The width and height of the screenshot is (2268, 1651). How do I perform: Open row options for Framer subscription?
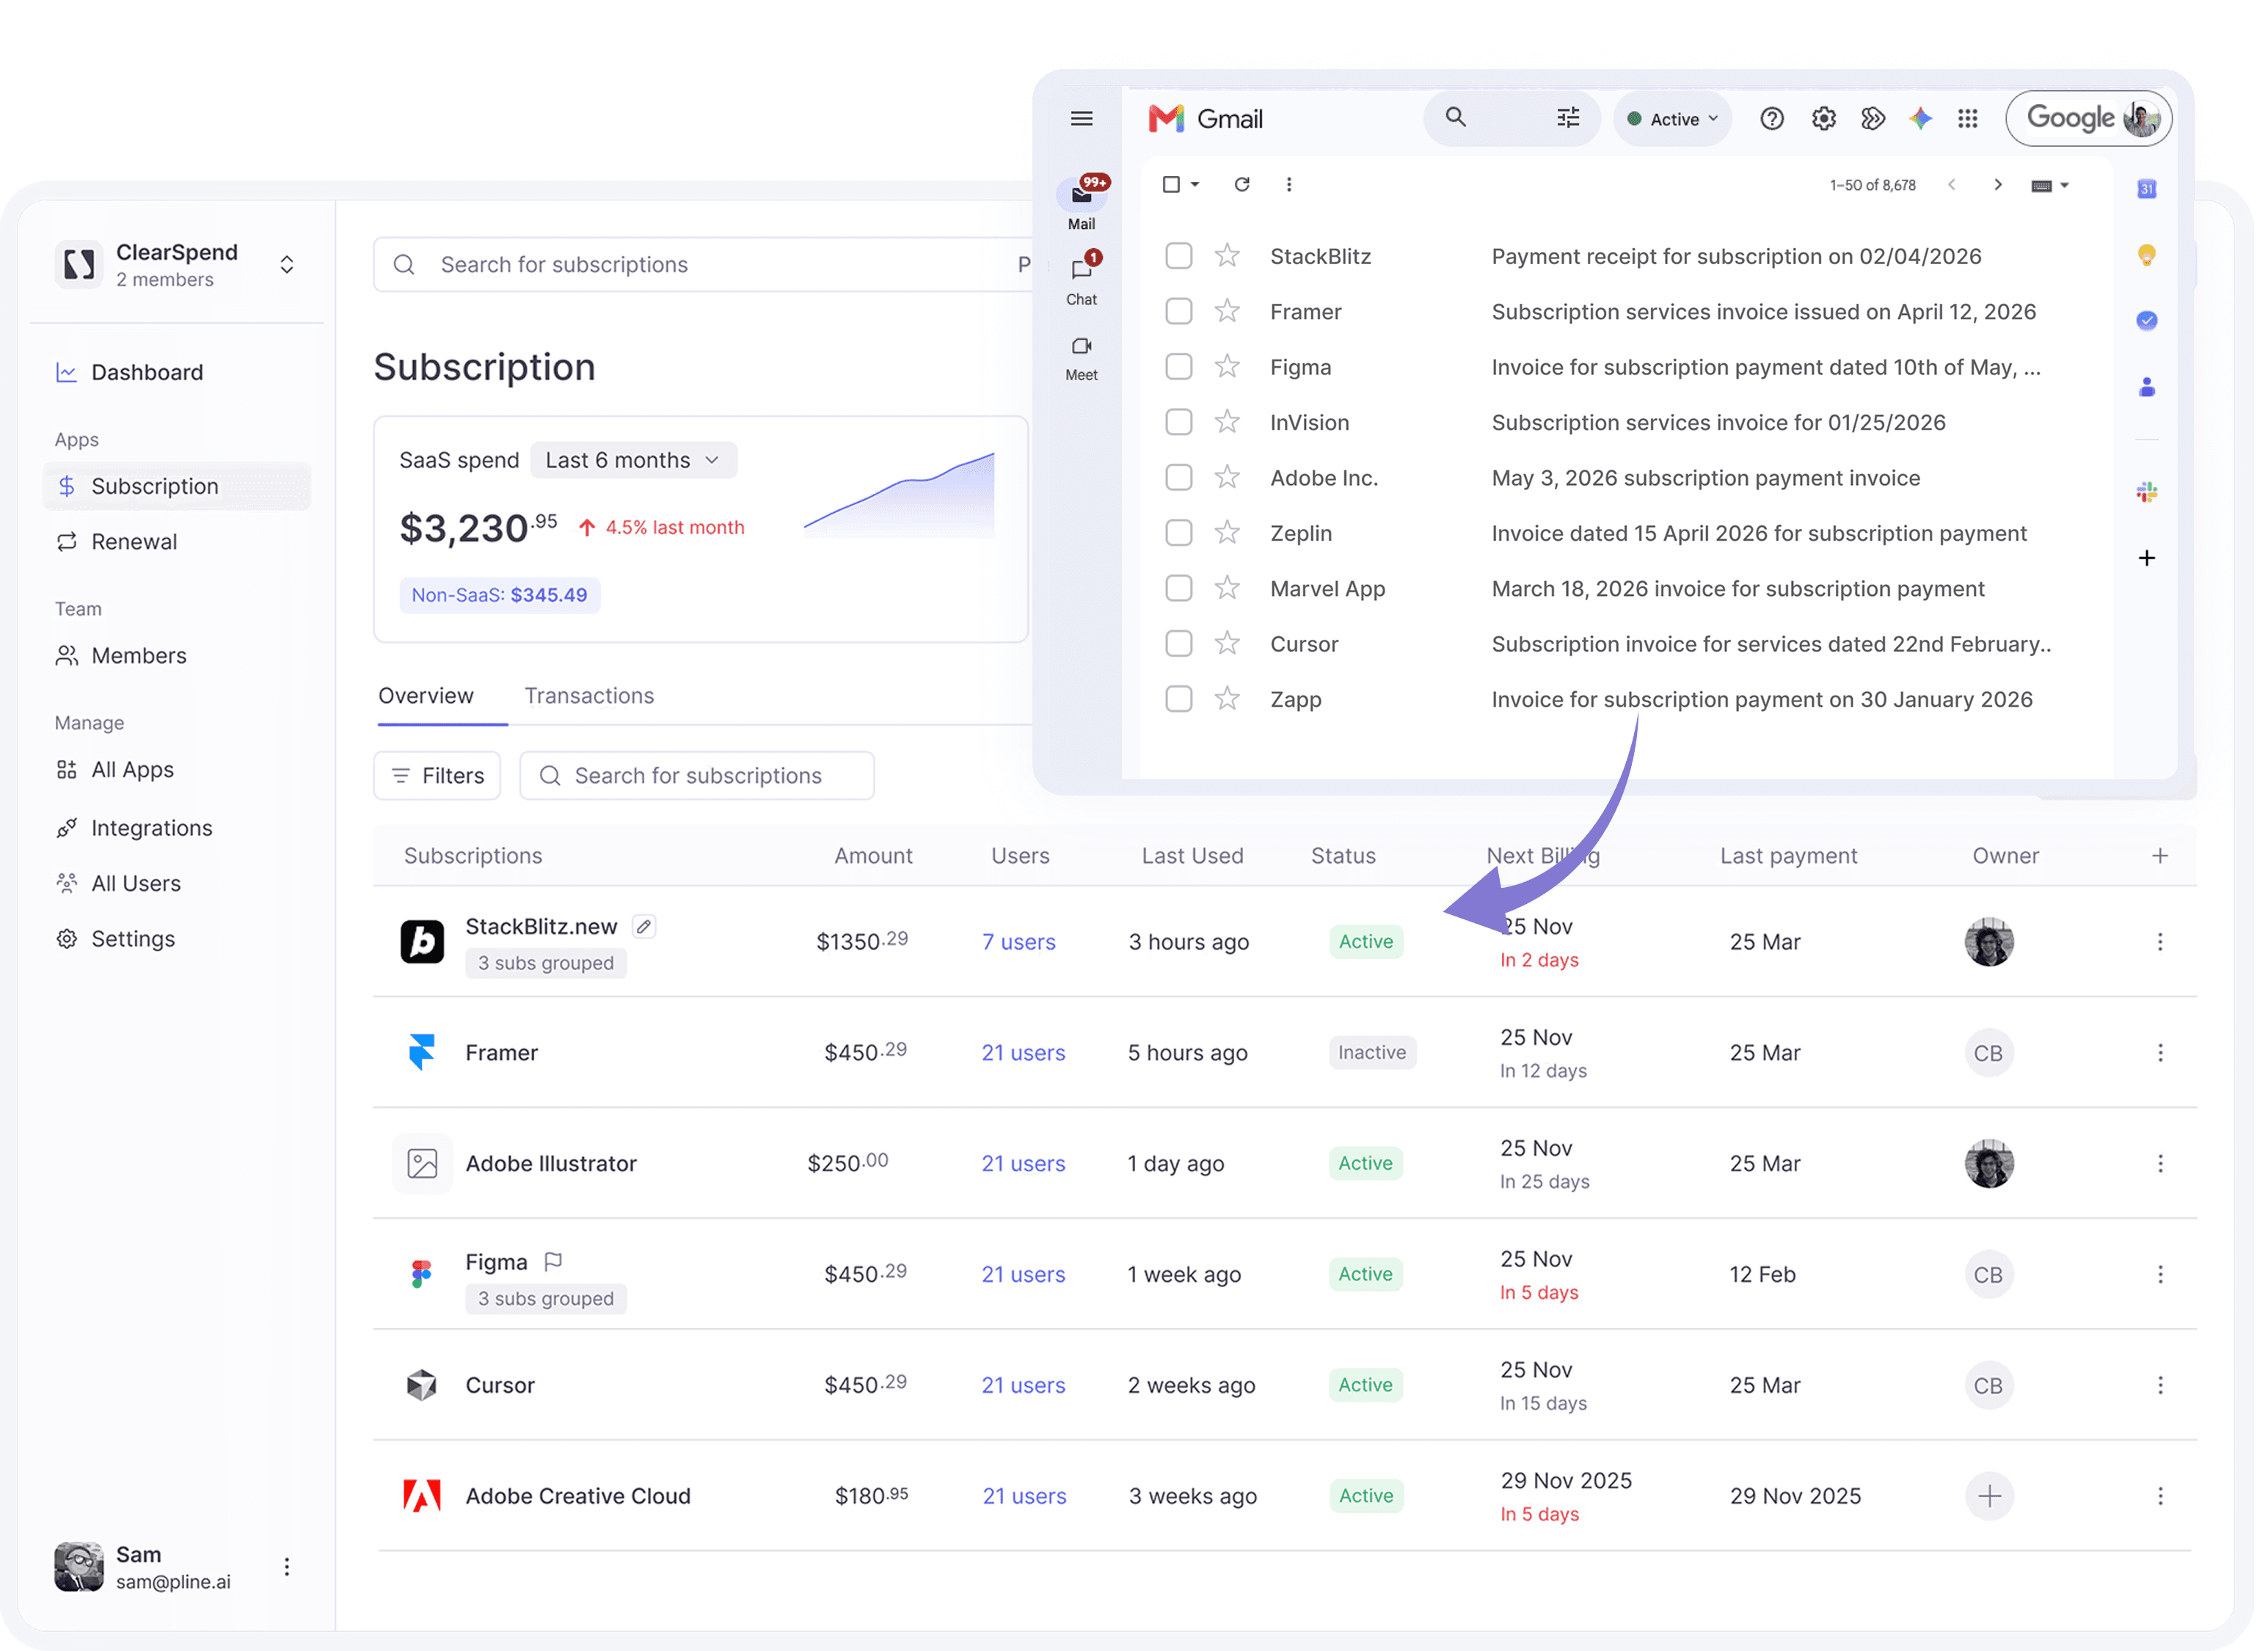pos(2159,1053)
